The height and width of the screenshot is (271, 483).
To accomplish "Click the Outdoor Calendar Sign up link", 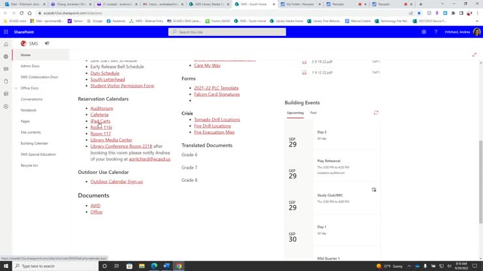I will tap(116, 182).
